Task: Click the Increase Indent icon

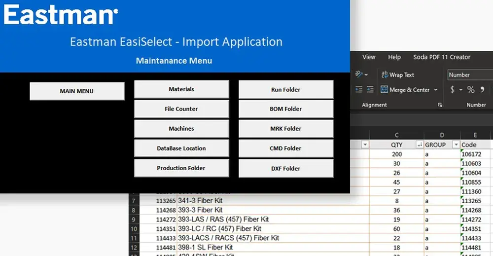Action: tap(370, 89)
